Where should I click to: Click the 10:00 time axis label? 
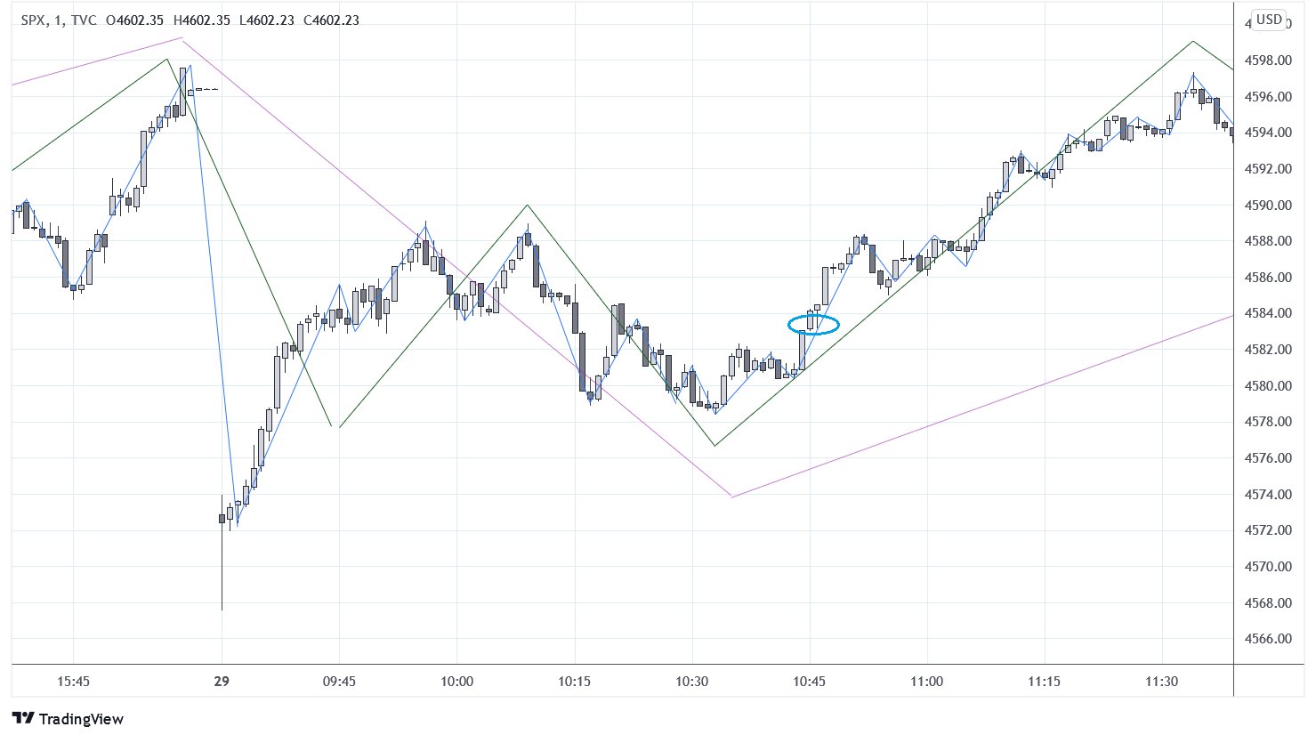456,682
